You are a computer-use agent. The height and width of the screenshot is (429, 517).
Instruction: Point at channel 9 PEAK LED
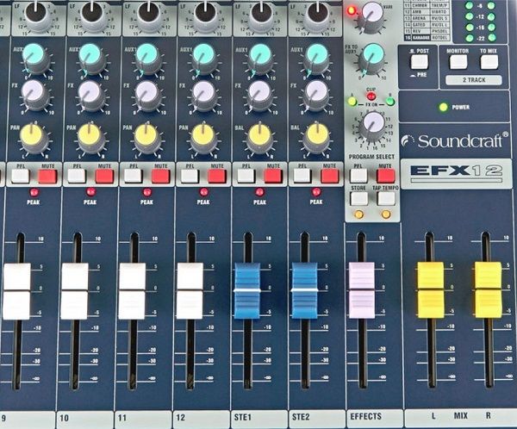pyautogui.click(x=34, y=192)
